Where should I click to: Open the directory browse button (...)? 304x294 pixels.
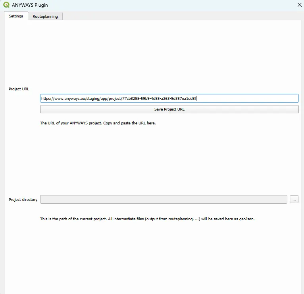click(x=294, y=199)
